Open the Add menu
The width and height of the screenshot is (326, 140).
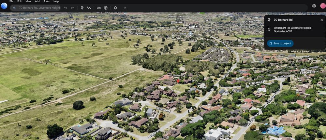(x=37, y=1)
